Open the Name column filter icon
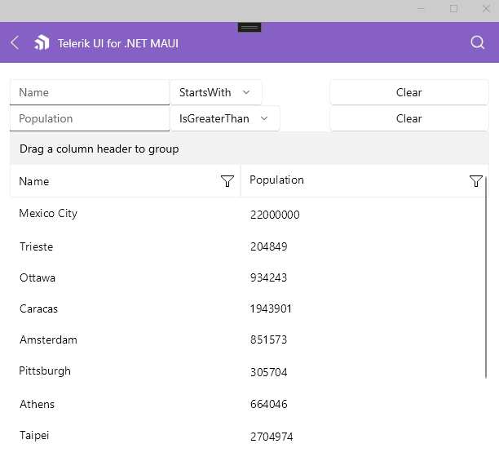 tap(227, 181)
